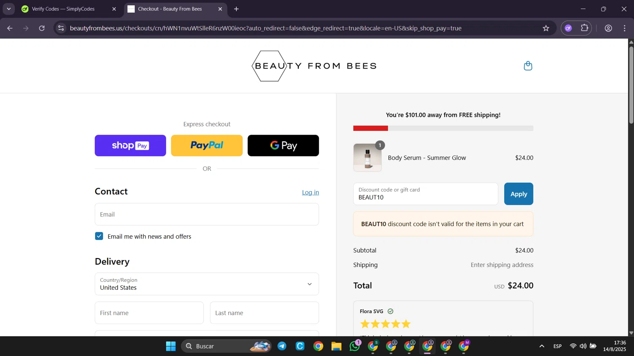The image size is (634, 356).
Task: Click the verified badge next to Flora SVG
Action: [391, 311]
